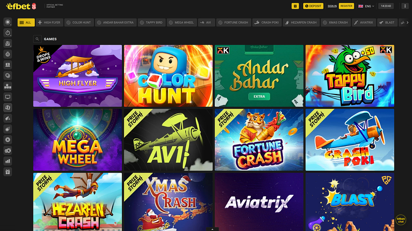Select the HIGH FLYER filter tab
This screenshot has width=412, height=231.
(49, 22)
